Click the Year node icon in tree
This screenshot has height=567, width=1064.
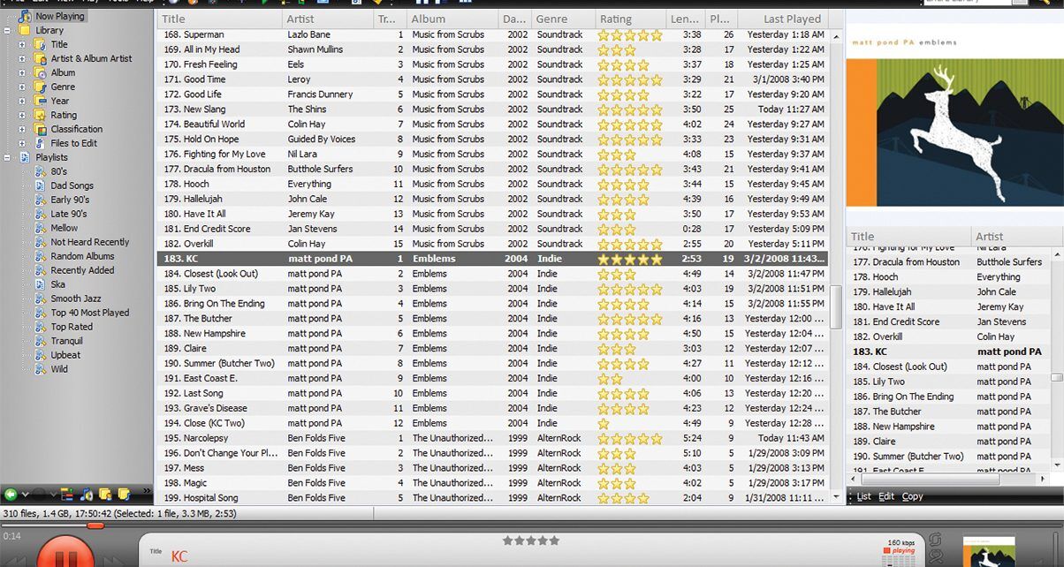point(41,101)
